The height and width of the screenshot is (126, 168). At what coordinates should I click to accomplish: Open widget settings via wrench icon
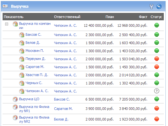click(152, 6)
